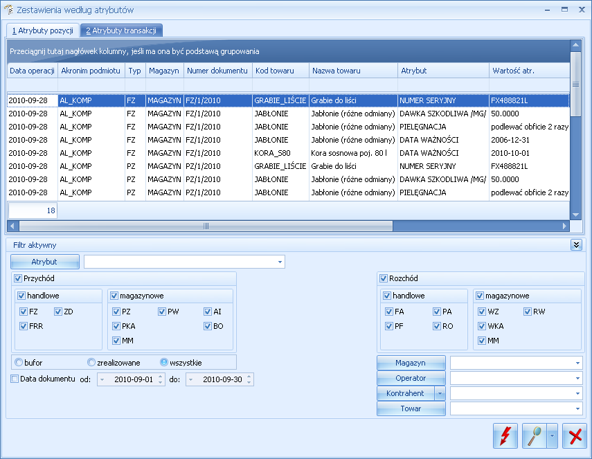Screen dimensions: 592x459
Task: Click the Atrybut button
Action: click(x=45, y=262)
